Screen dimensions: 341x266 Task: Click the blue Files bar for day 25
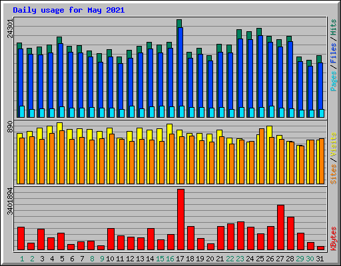pyautogui.click(x=260, y=71)
